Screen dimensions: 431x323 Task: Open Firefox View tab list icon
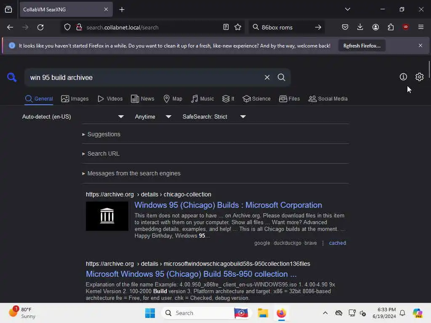(x=8, y=9)
